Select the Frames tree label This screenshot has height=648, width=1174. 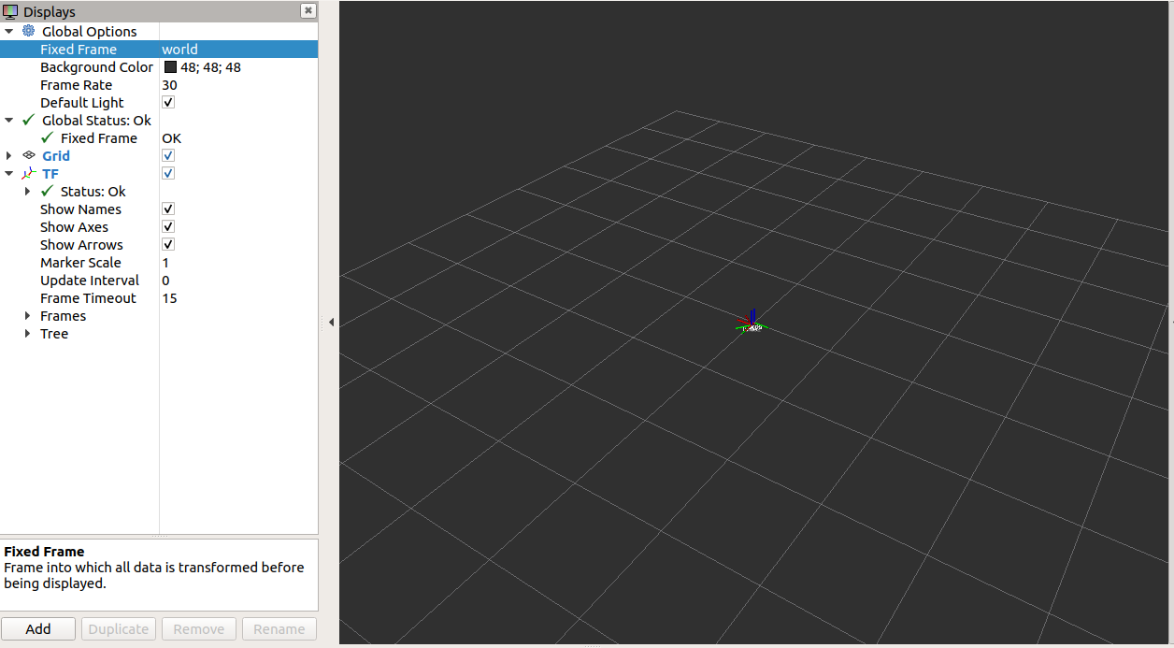(63, 315)
